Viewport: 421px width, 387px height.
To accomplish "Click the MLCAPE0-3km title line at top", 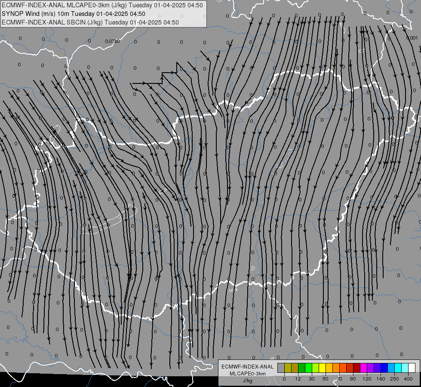I will [102, 5].
